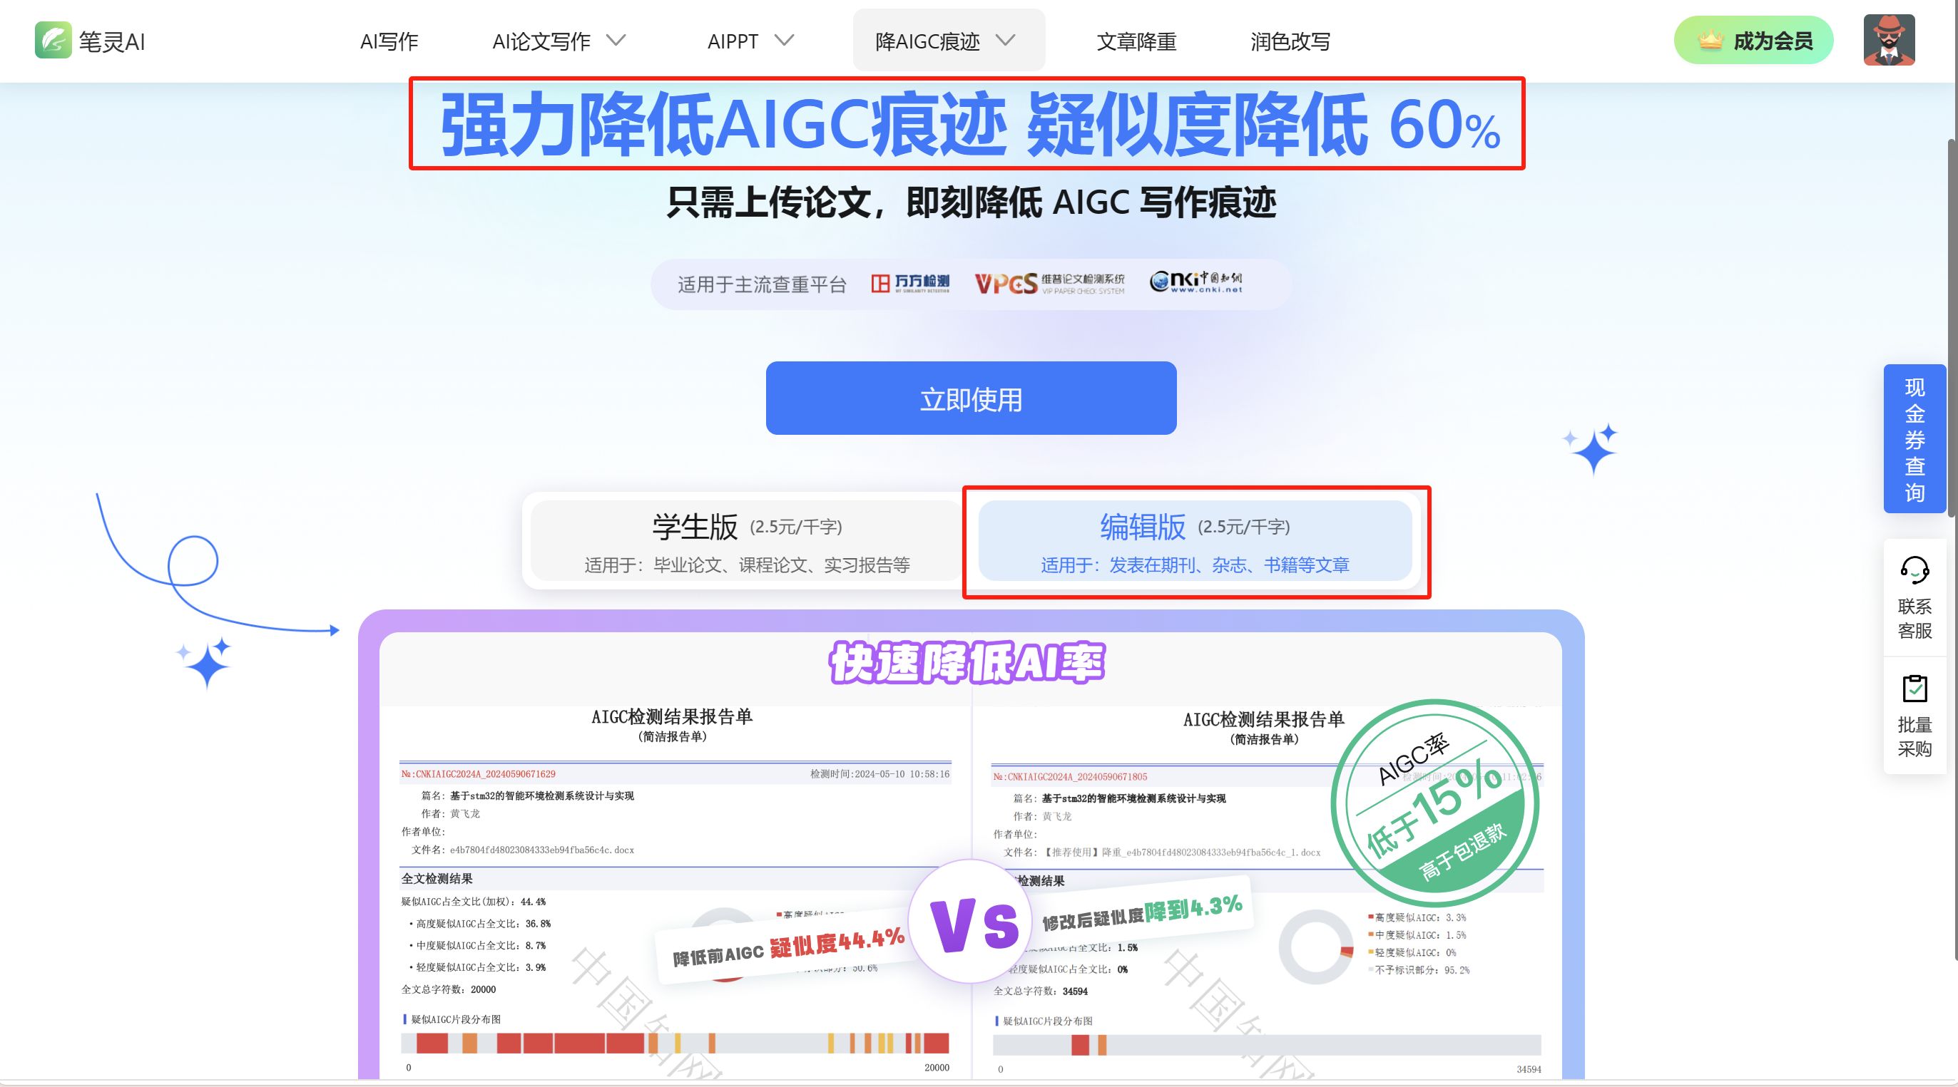Viewport: 1958px width, 1087px height.
Task: Expand the 降AIGC痕迹 dropdown chevron
Action: point(1005,40)
